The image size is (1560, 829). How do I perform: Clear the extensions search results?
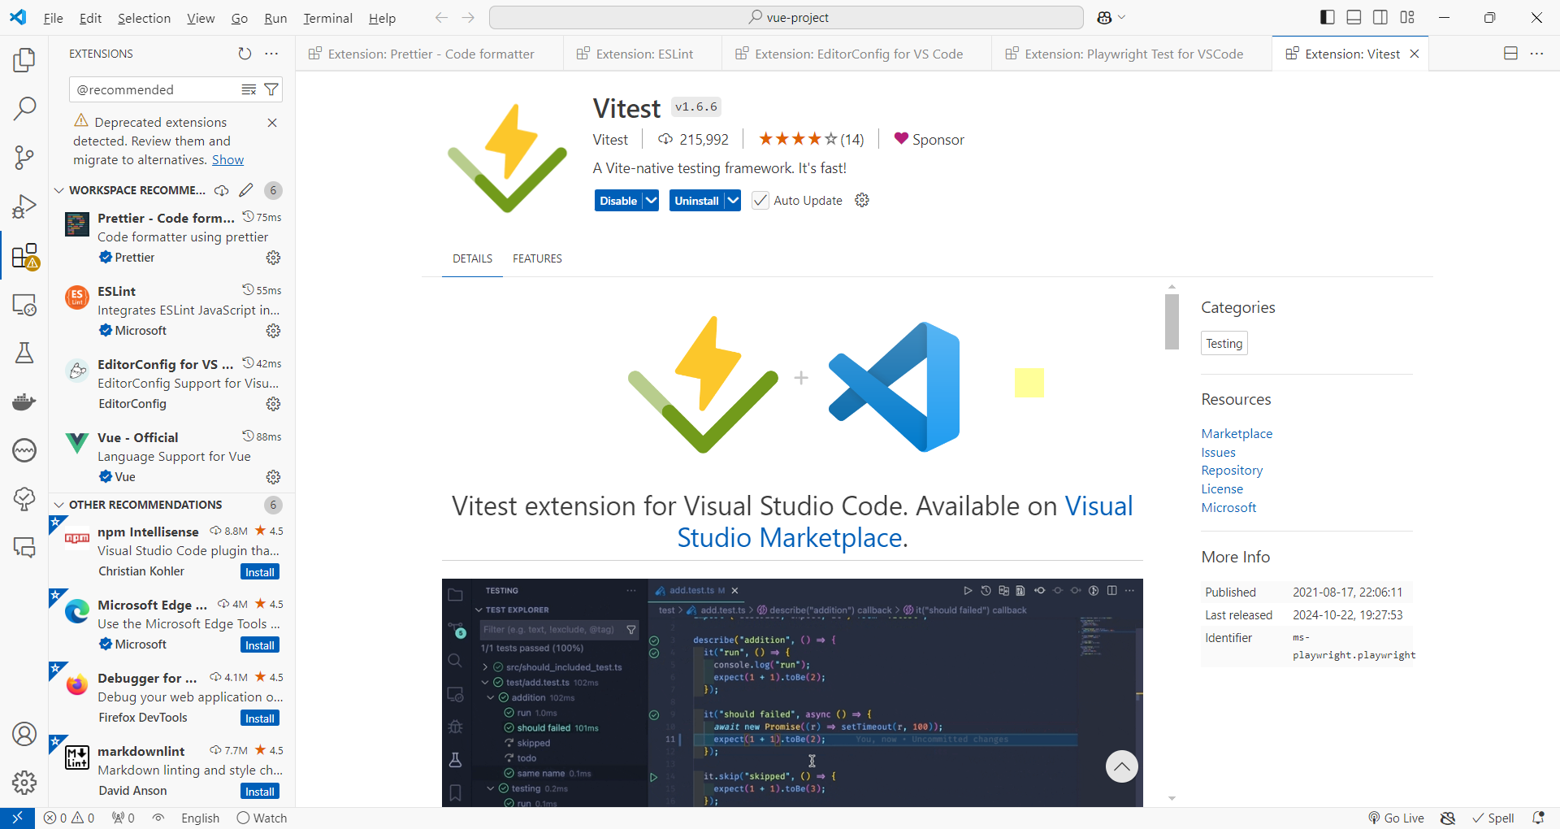click(x=249, y=89)
